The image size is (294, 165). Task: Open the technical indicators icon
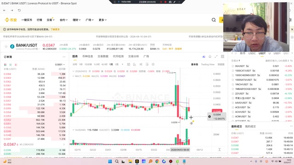135,64
